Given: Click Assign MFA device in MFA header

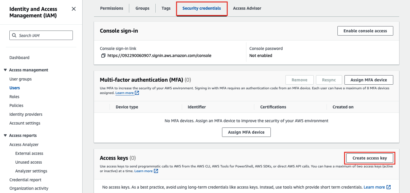Looking at the screenshot, I should 369,80.
